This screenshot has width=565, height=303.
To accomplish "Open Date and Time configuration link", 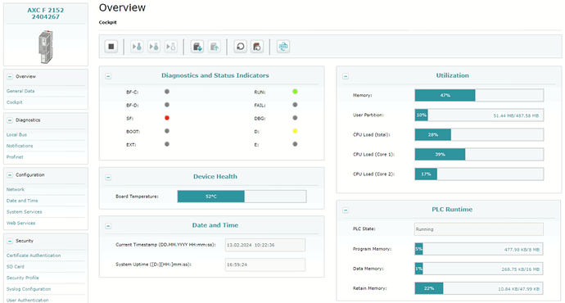I will point(22,201).
